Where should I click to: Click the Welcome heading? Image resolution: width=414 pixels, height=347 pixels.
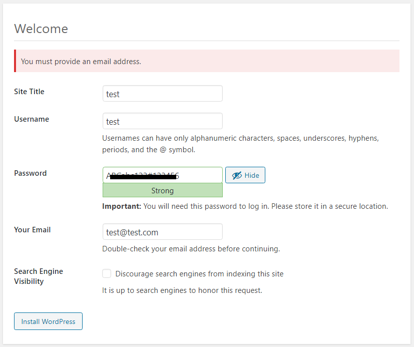(41, 29)
